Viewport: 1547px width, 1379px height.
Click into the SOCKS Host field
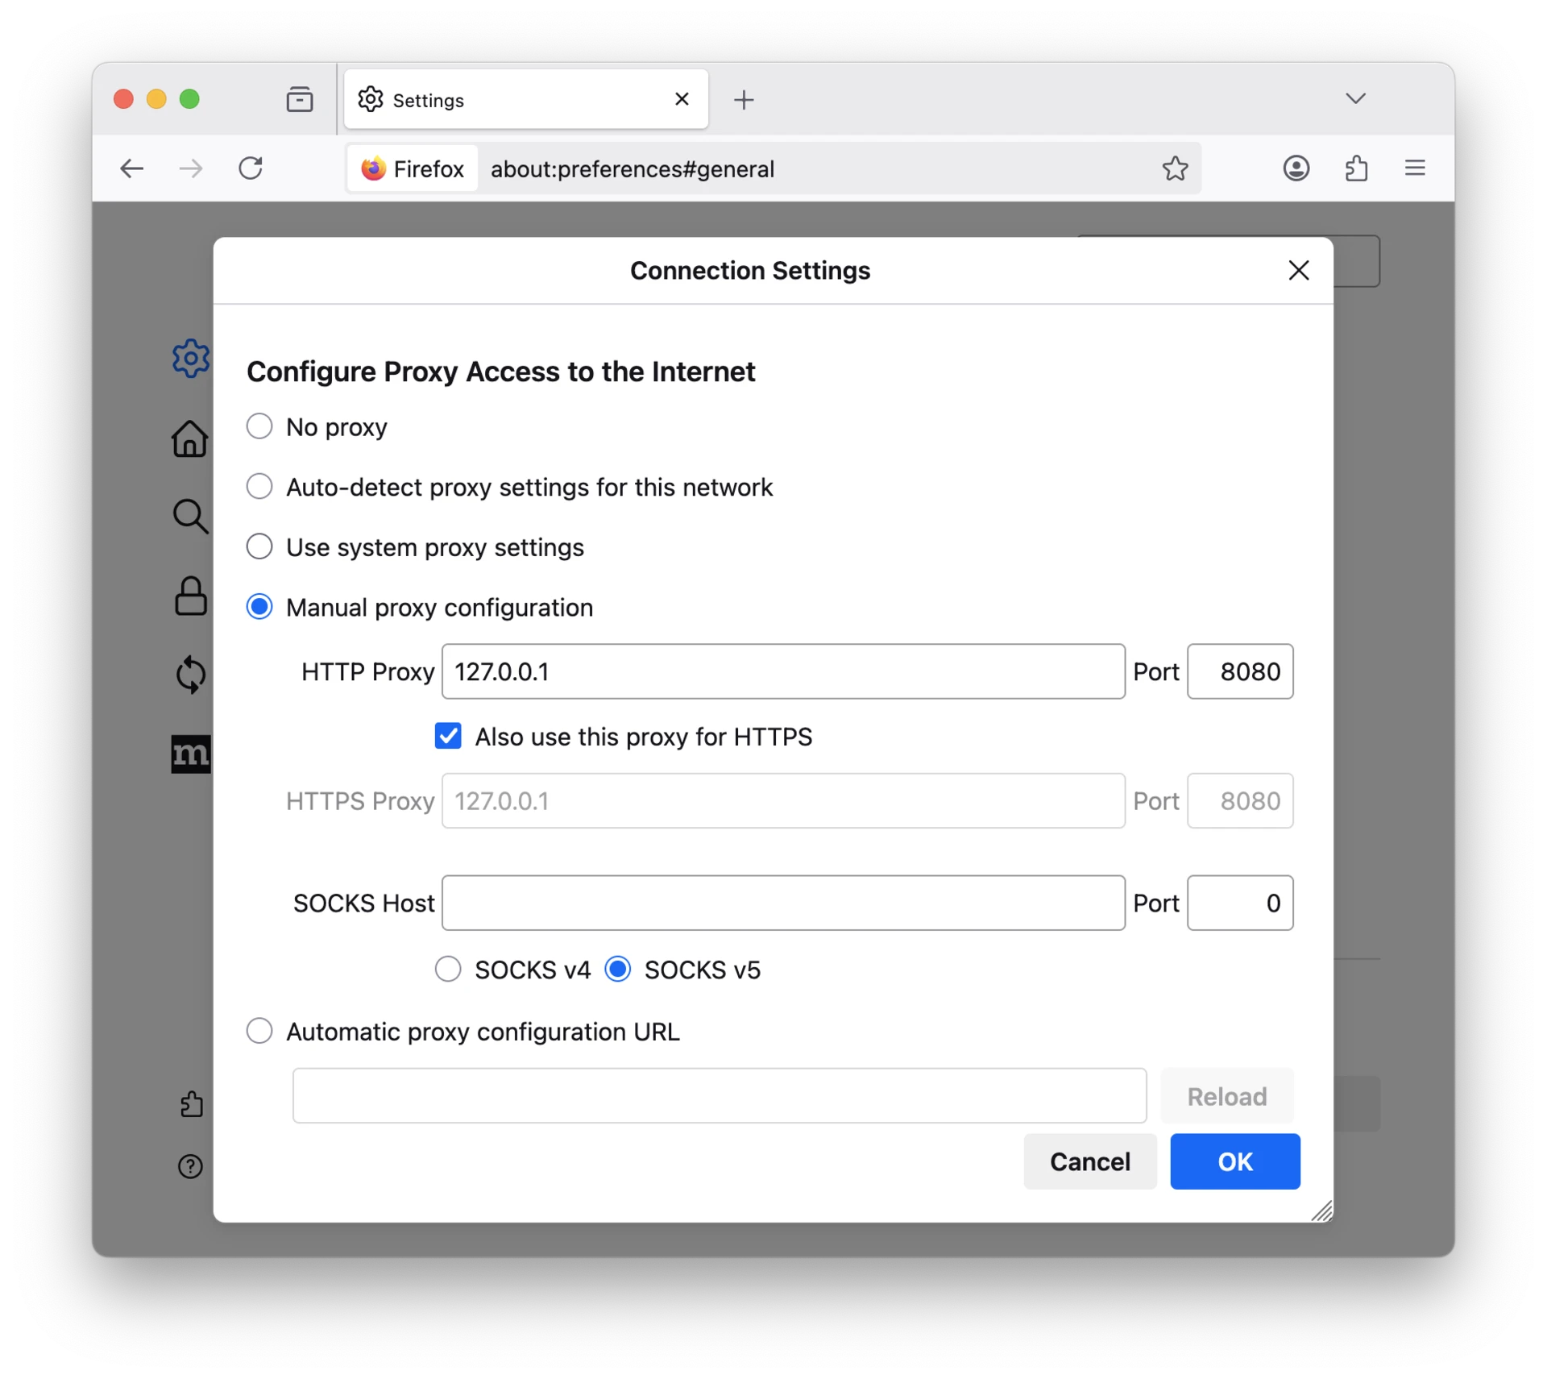[x=782, y=903]
